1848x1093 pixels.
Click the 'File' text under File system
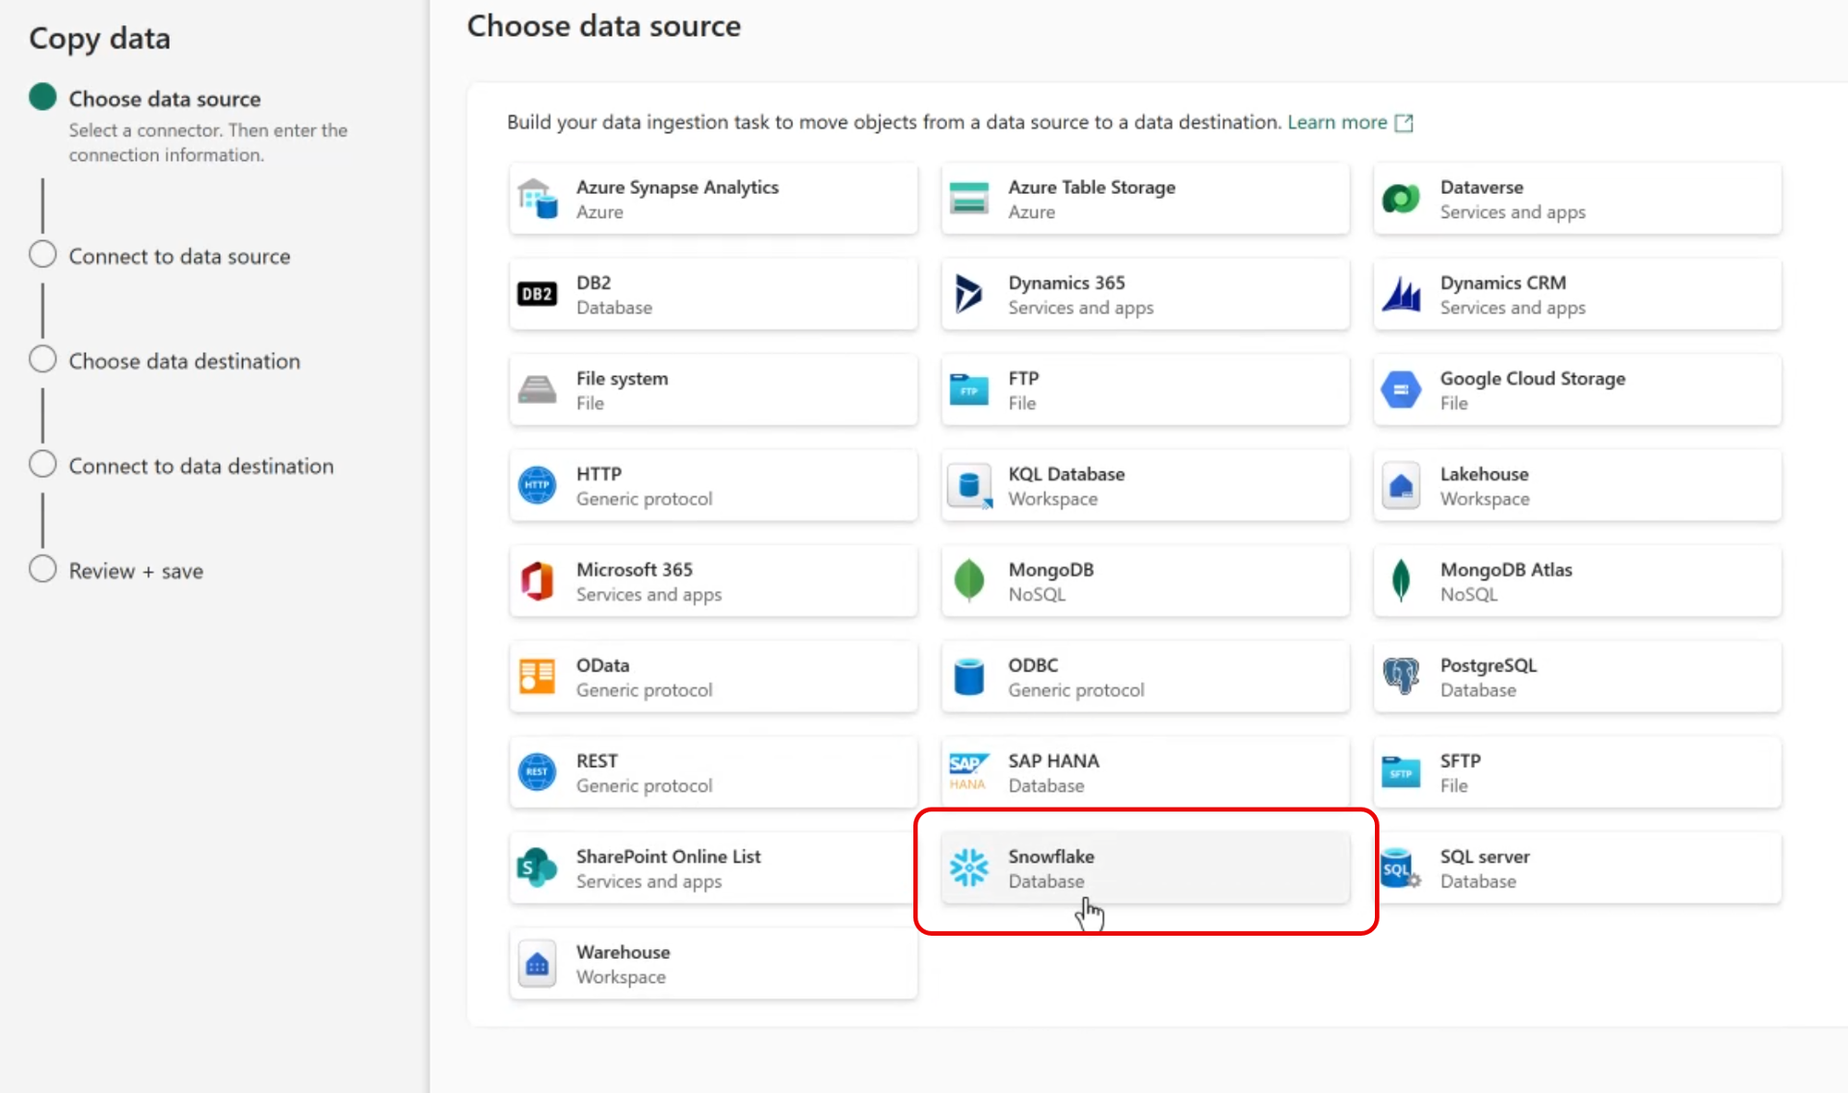[x=590, y=404]
